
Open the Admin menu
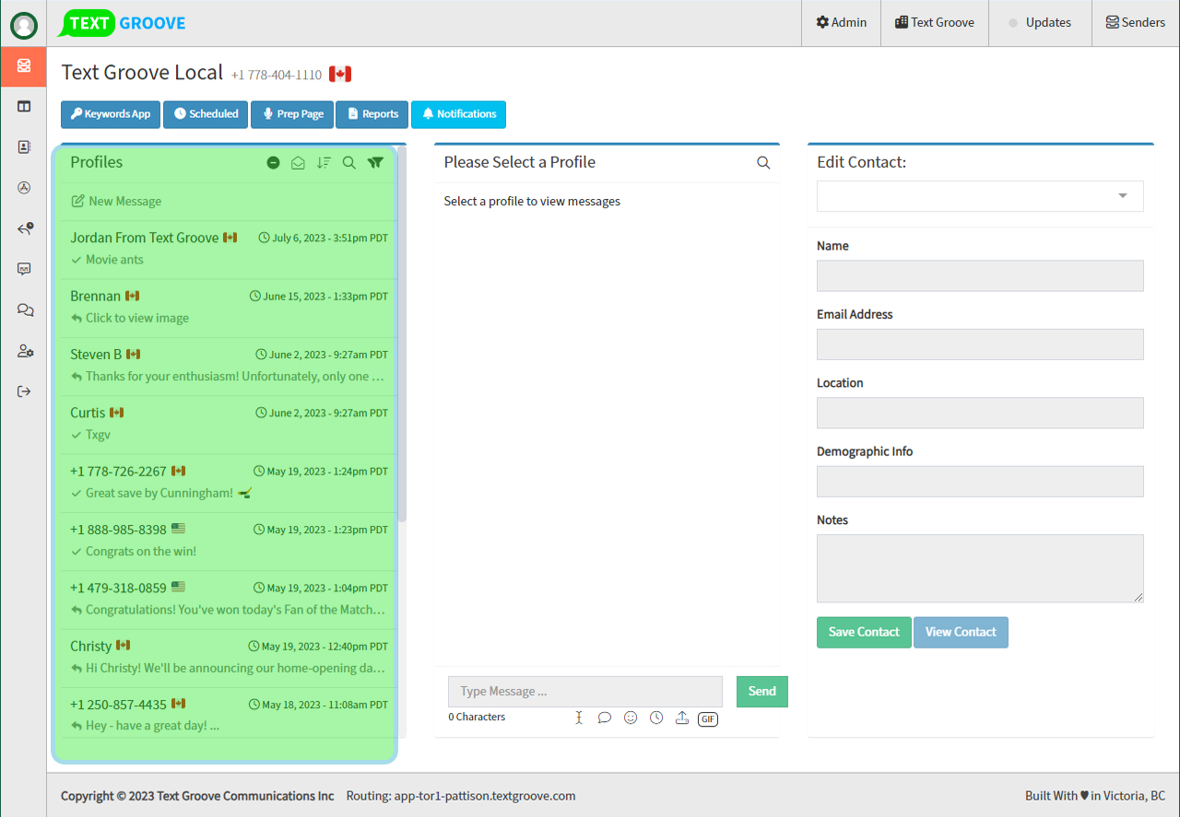coord(841,23)
